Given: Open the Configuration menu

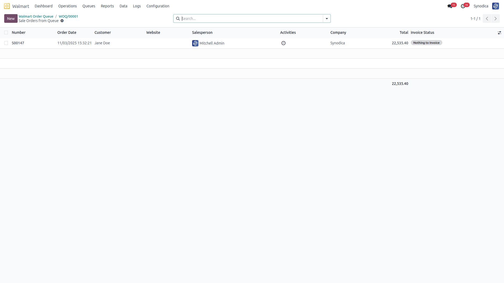Looking at the screenshot, I should click(x=158, y=6).
